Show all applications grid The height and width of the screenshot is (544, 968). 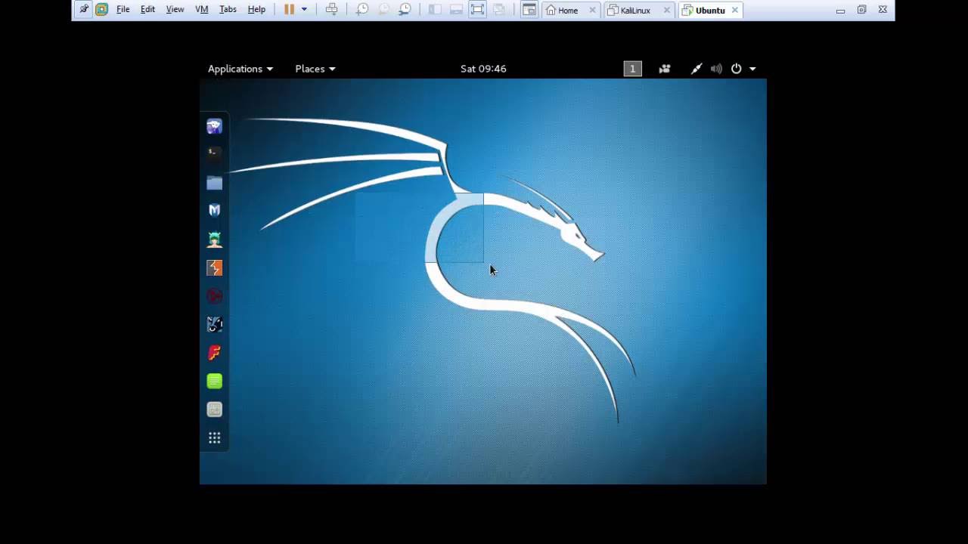[215, 438]
